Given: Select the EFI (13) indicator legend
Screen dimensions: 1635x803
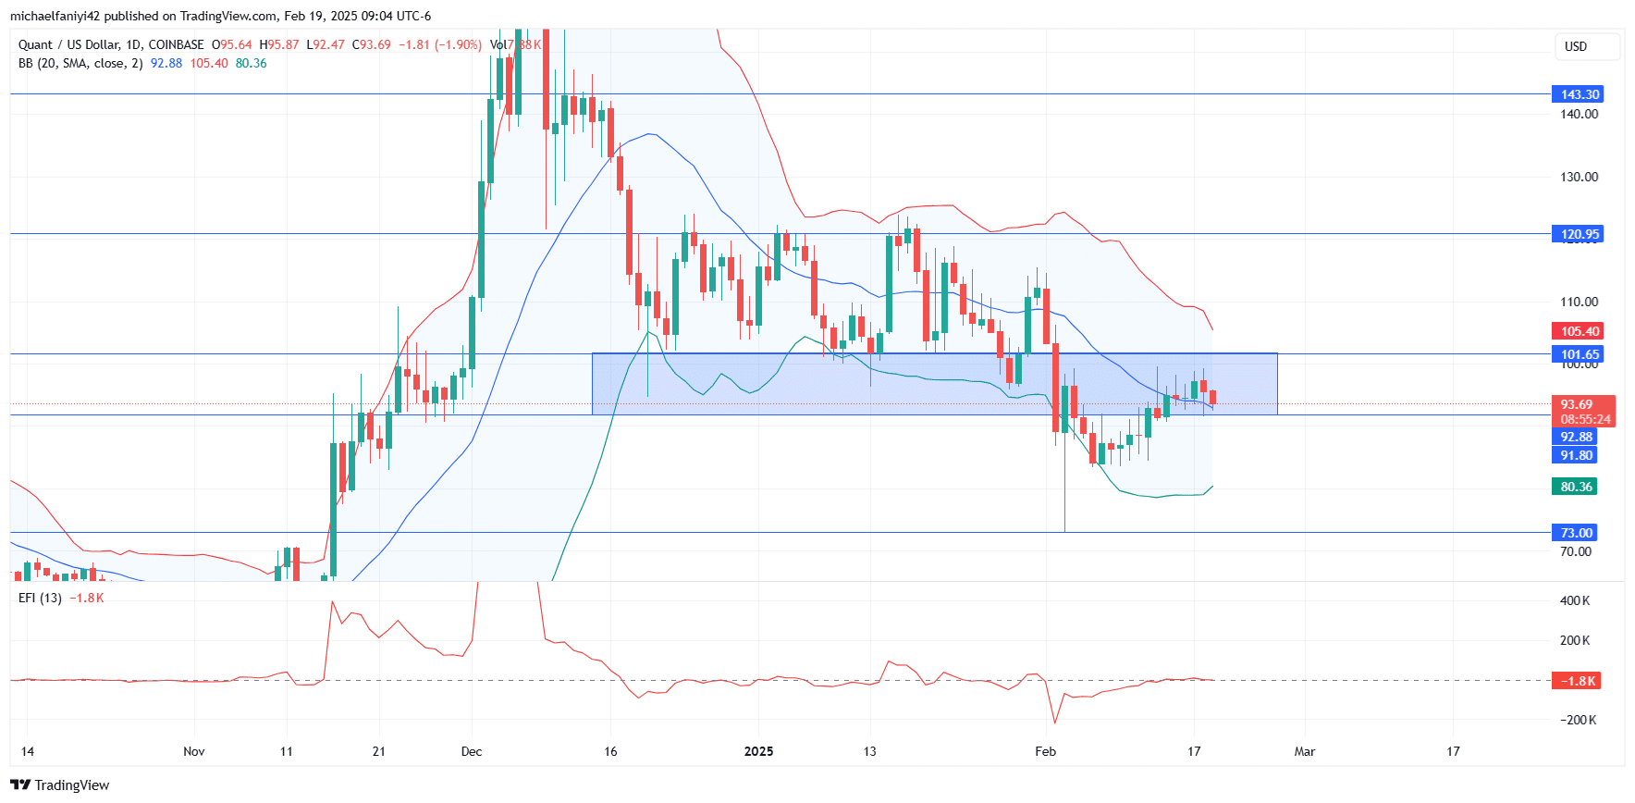Looking at the screenshot, I should point(40,598).
